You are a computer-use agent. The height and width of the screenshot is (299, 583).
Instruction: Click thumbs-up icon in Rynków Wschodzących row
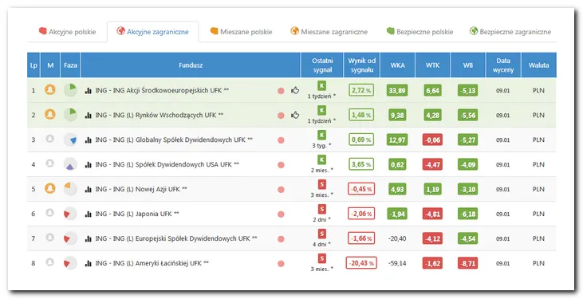[x=295, y=115]
